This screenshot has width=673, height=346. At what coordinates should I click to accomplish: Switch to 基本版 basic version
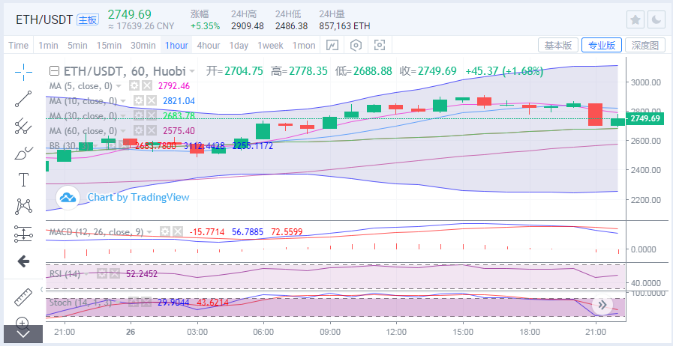[558, 46]
